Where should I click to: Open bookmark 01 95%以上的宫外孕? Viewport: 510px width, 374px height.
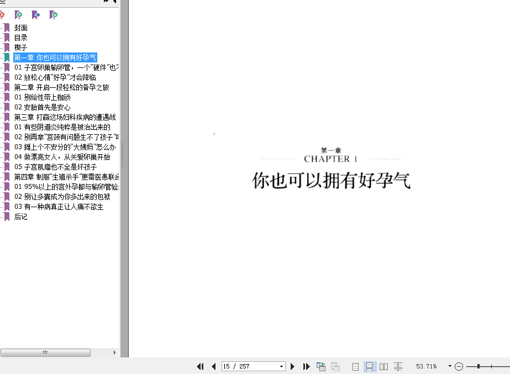(x=66, y=187)
